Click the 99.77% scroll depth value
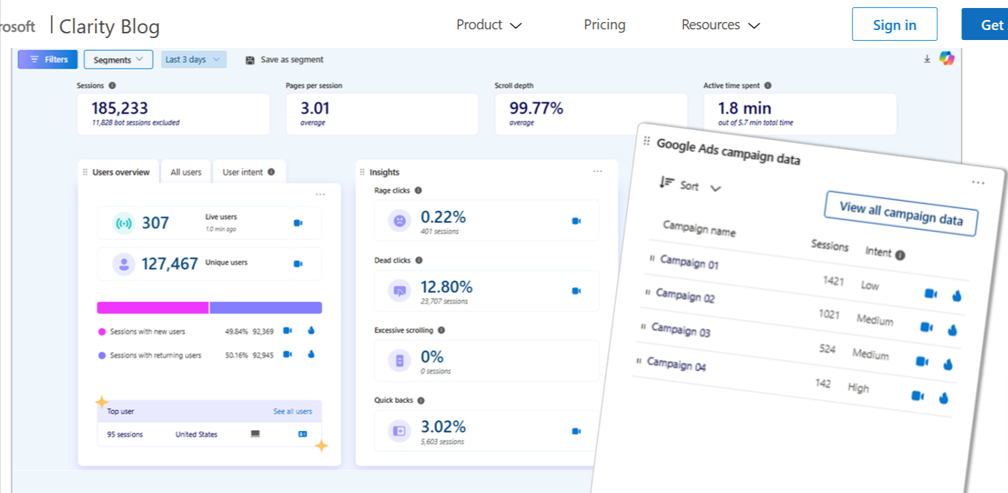Screen dimensions: 1008x493 tap(537, 108)
